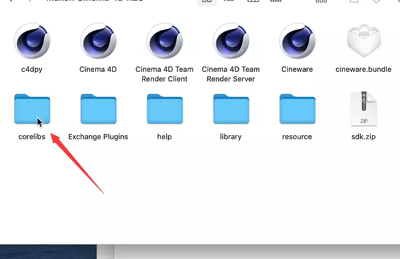Viewport: 400px width, 259px height.
Task: Select the cineware.bundle plugin file
Action: click(364, 41)
